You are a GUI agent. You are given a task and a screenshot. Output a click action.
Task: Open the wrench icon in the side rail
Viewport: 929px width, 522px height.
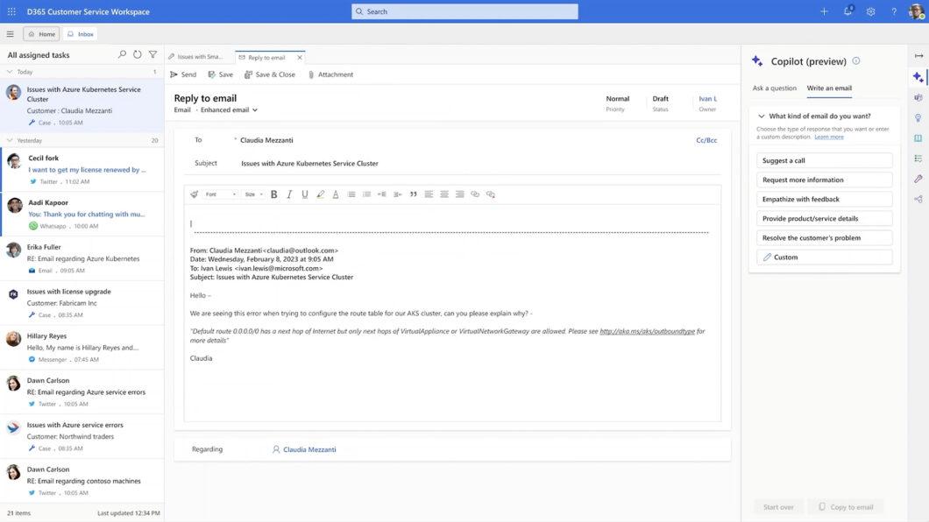tap(918, 179)
